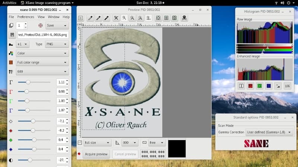
Task: Click the gamma 1.11 slider
Action: point(34,82)
